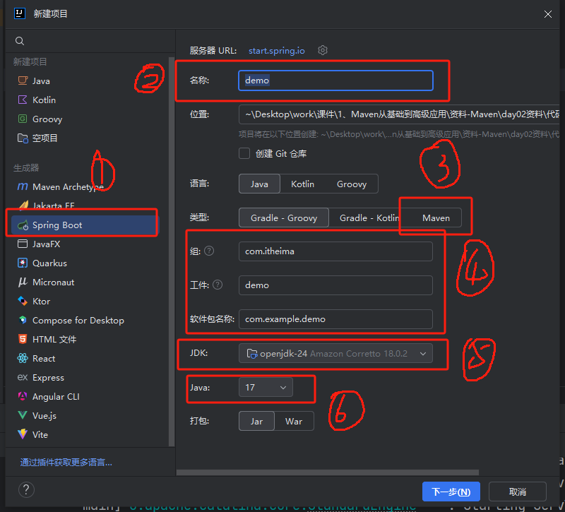Click the Express ex icon
This screenshot has width=565, height=512.
[23, 377]
